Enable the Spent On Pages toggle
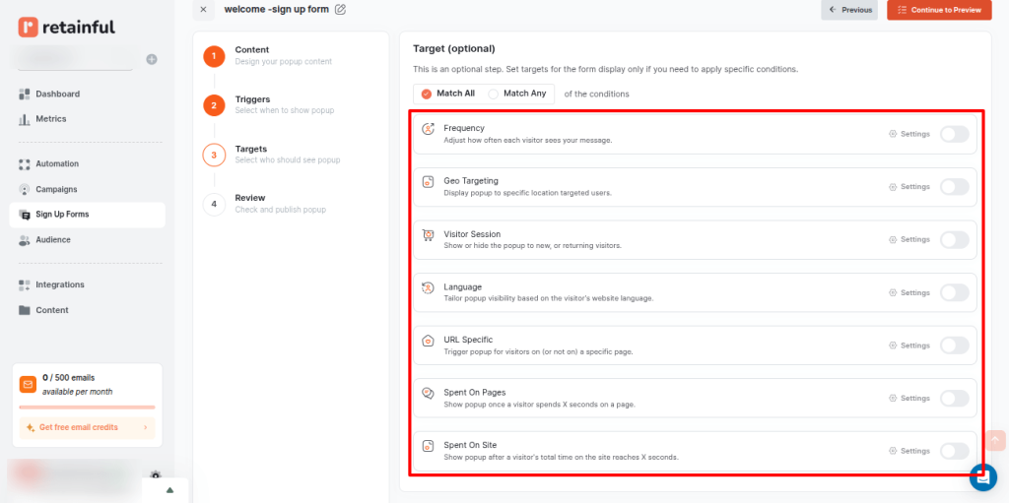 coord(954,398)
